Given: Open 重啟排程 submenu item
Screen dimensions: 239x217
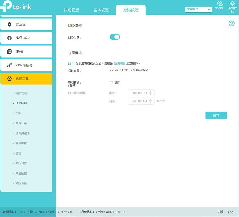Looking at the screenshot, I should coord(21,143).
